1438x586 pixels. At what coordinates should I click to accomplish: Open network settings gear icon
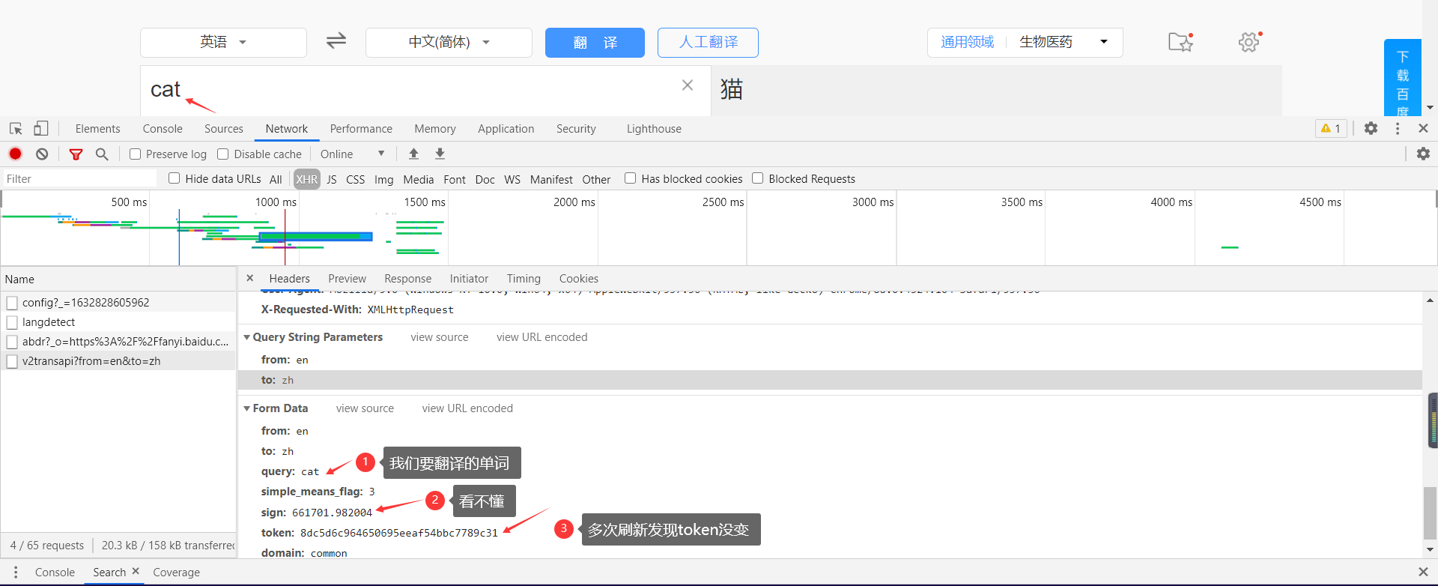tap(1423, 154)
